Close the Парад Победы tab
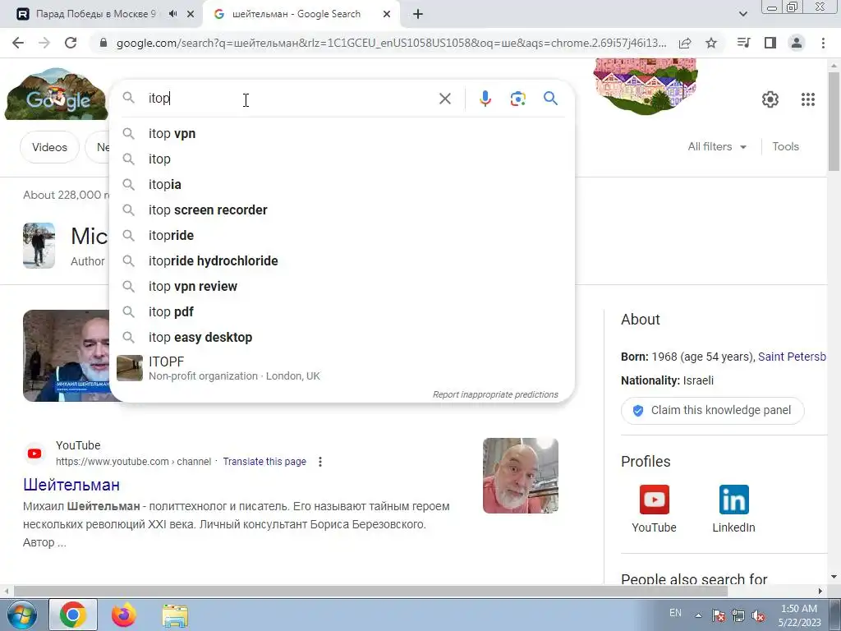This screenshot has height=631, width=841. [191, 14]
